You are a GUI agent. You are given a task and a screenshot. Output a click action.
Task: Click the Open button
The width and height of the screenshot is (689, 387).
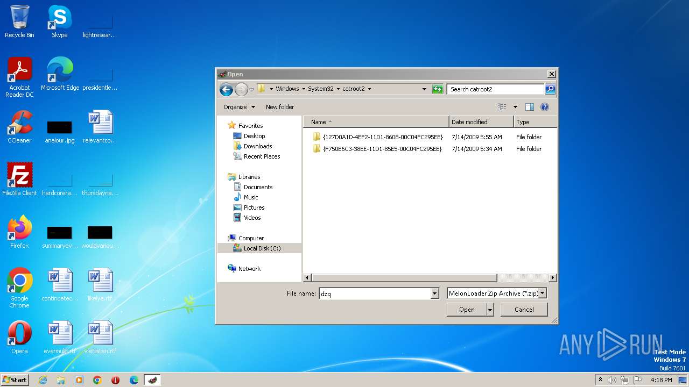pos(467,310)
